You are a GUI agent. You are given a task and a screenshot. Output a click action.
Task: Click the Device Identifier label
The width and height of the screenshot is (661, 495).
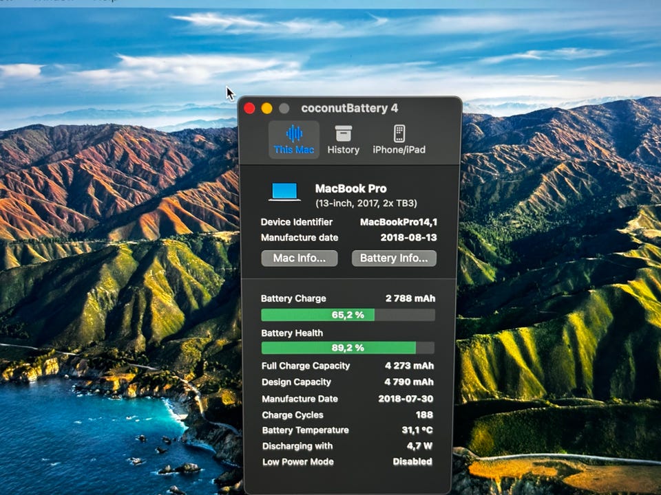[296, 222]
